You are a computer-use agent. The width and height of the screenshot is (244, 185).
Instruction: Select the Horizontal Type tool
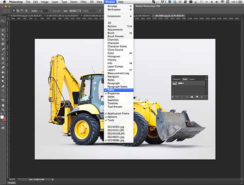pos(3,91)
